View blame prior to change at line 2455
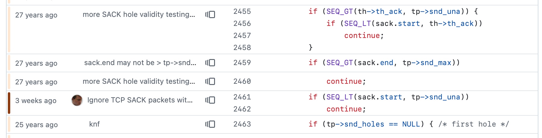 (210, 14)
